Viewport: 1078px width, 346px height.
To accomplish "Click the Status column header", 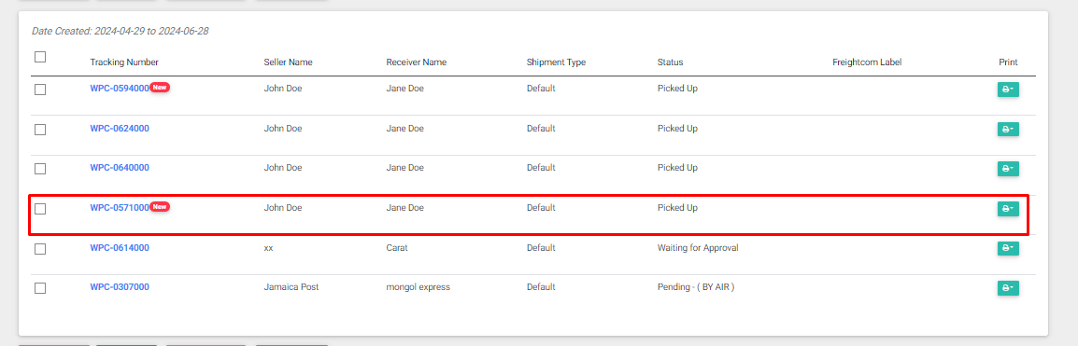I will coord(671,62).
